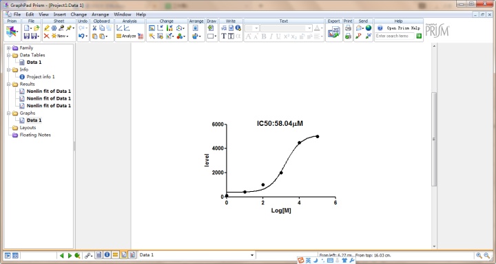Viewport: 496px width, 264px height.
Task: Click the magic wand icon in Change
Action: pos(152,36)
